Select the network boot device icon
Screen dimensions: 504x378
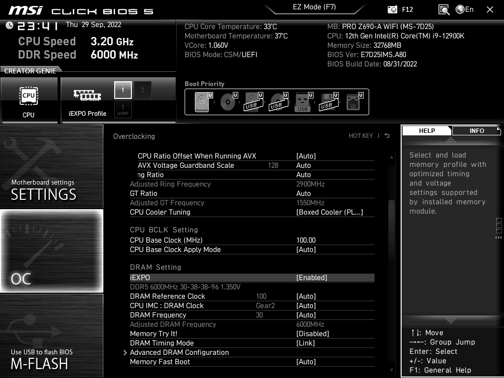pos(354,102)
